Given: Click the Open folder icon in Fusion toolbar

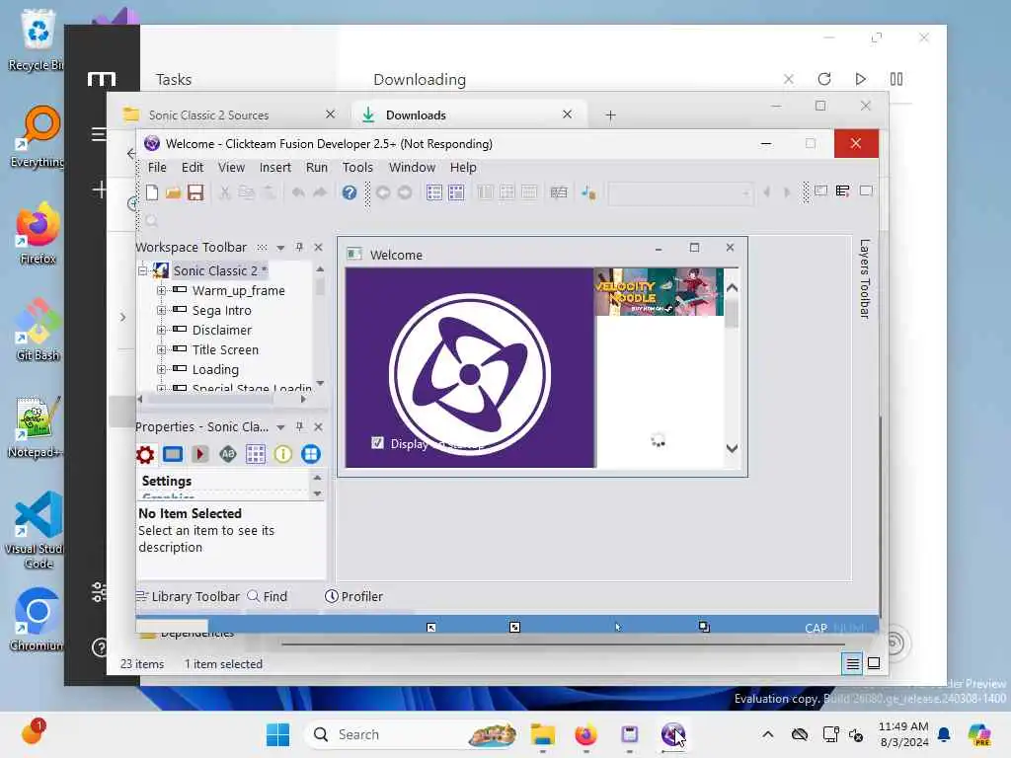Looking at the screenshot, I should [173, 192].
